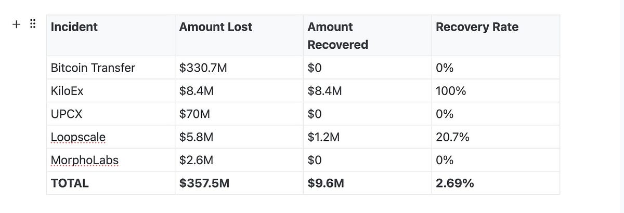This screenshot has width=624, height=213.
Task: Click the Amount Recovered header cell
Action: pyautogui.click(x=368, y=35)
